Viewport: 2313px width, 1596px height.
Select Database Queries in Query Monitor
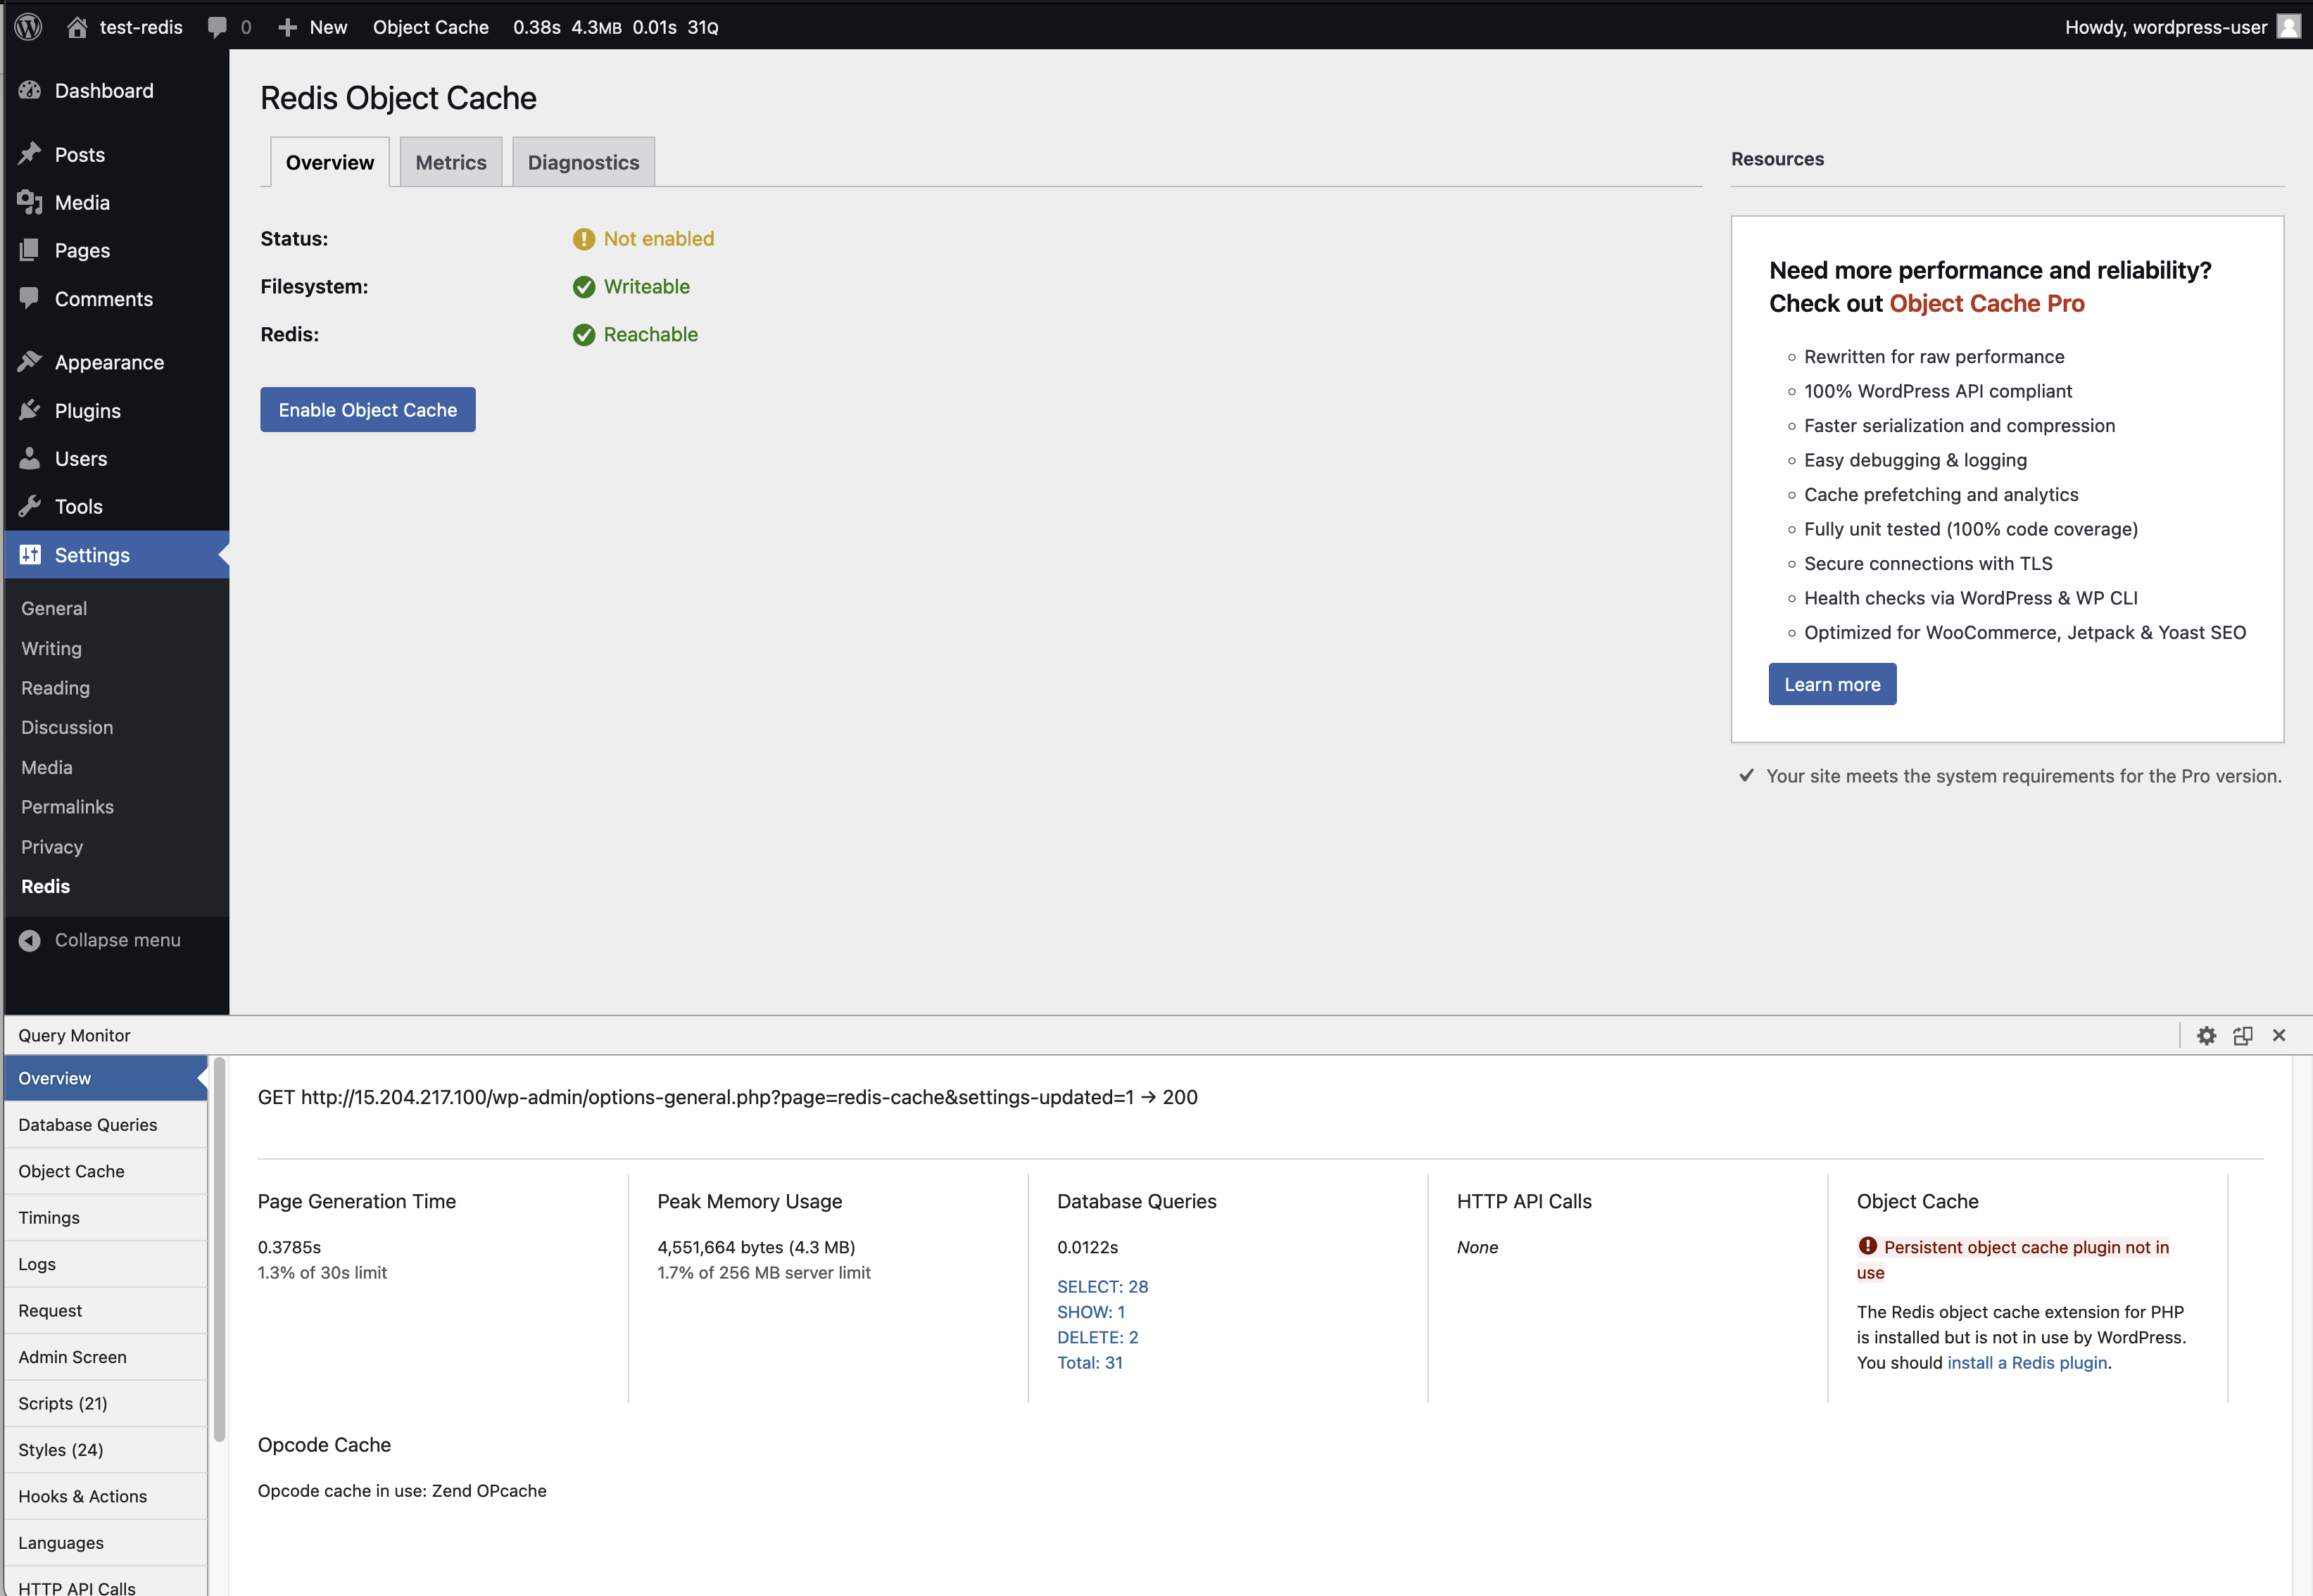(x=106, y=1125)
